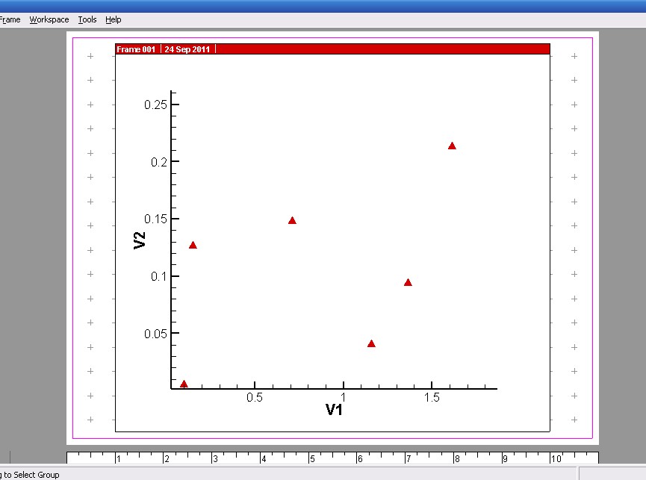
Task: Select the triangle marker just below V2 0.05
Action: point(371,344)
